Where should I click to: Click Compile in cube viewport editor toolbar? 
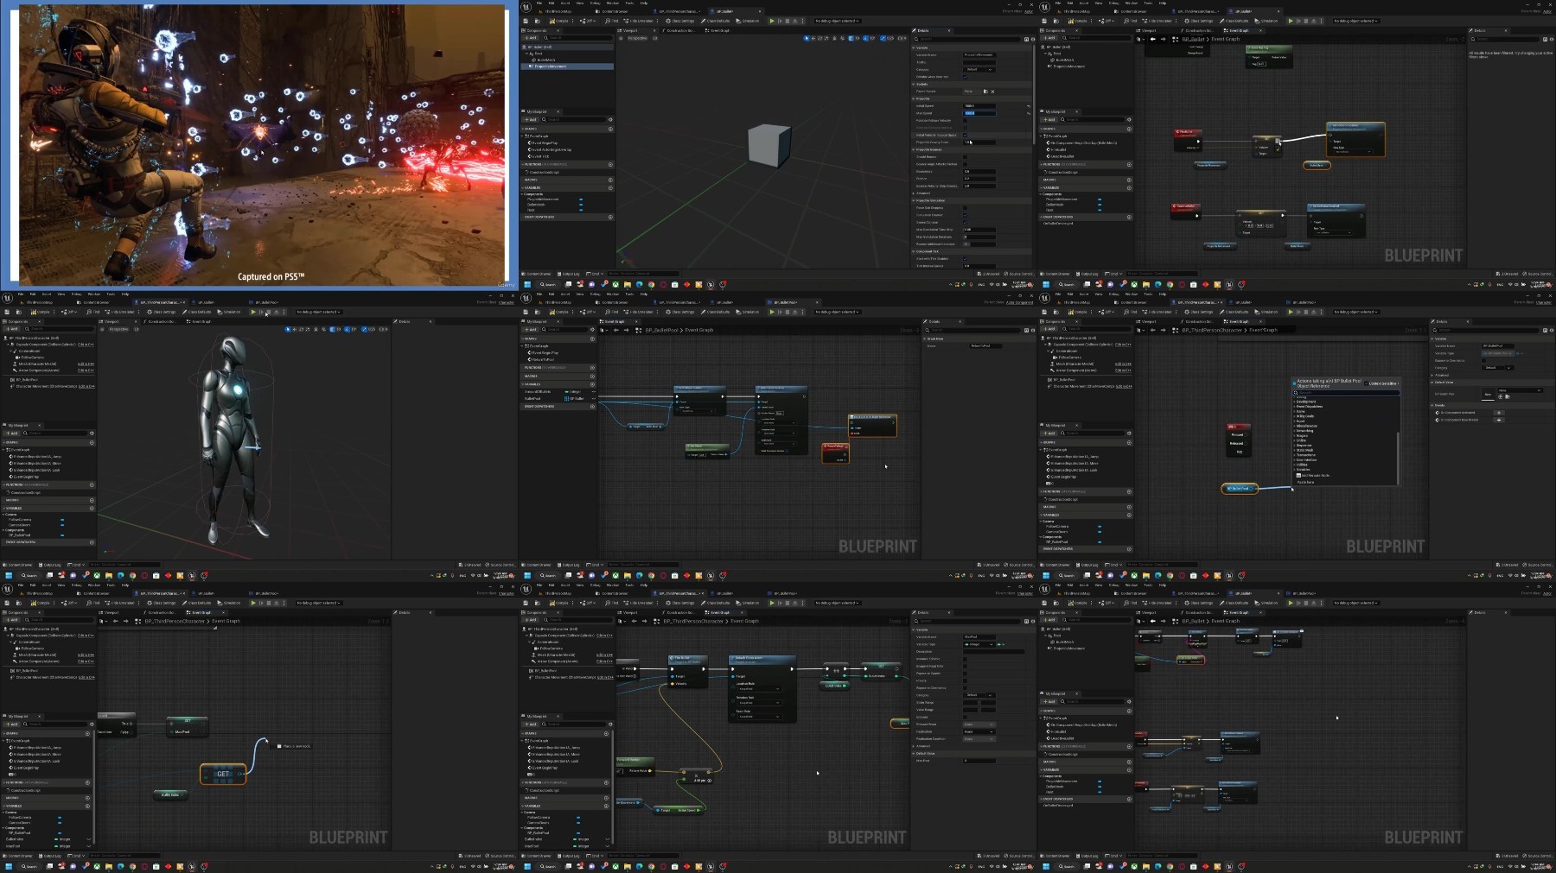point(560,21)
